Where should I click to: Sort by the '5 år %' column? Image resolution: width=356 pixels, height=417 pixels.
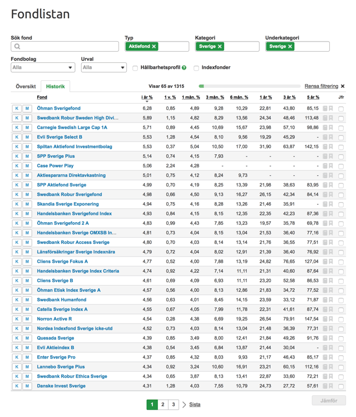coord(313,97)
